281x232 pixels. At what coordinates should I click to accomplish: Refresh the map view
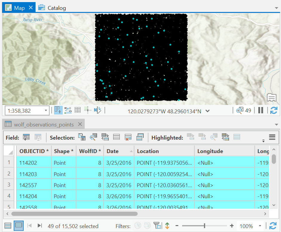pyautogui.click(x=273, y=111)
